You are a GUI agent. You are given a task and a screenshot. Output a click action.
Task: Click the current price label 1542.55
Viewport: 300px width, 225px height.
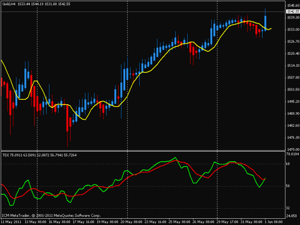point(293,12)
